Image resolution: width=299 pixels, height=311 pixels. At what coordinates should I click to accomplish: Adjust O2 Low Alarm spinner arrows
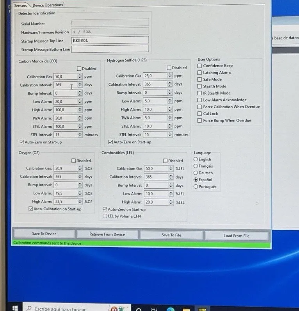80,193
